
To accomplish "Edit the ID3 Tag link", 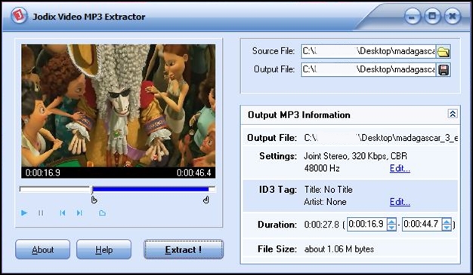I will coord(400,202).
